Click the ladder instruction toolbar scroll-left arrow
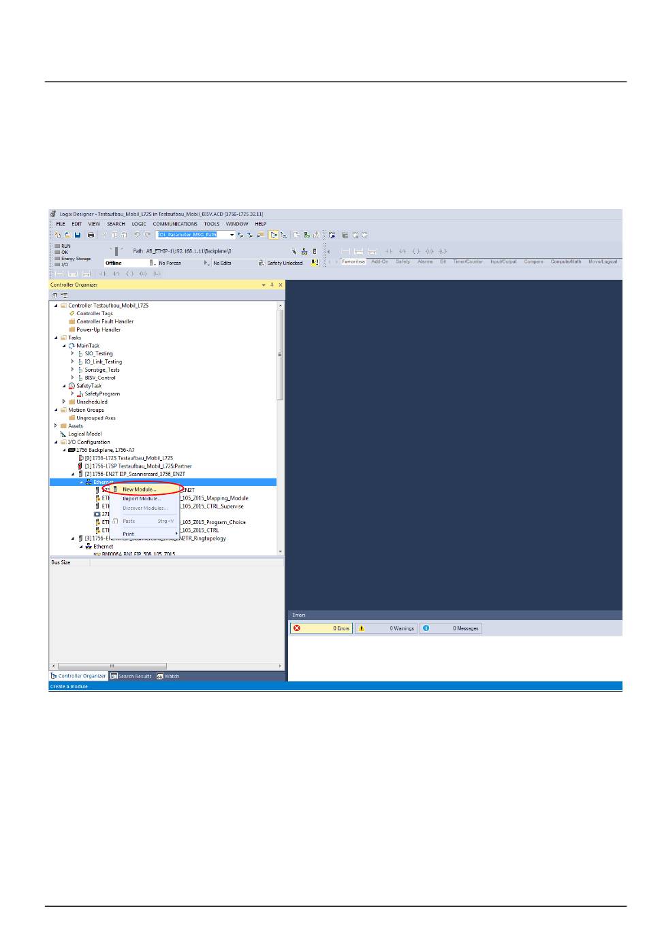647x938 pixels. (329, 251)
